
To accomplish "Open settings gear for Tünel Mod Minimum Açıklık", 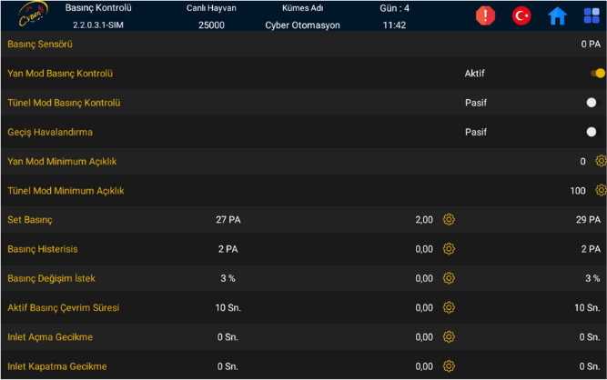I will tap(601, 190).
